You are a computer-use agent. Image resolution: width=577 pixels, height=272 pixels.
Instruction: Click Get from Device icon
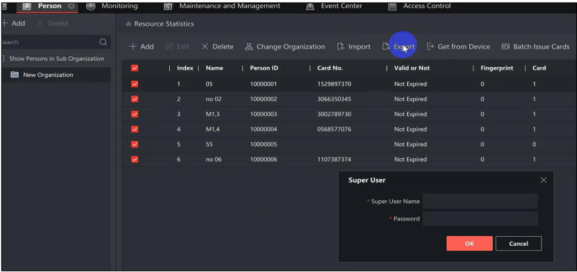tap(431, 47)
